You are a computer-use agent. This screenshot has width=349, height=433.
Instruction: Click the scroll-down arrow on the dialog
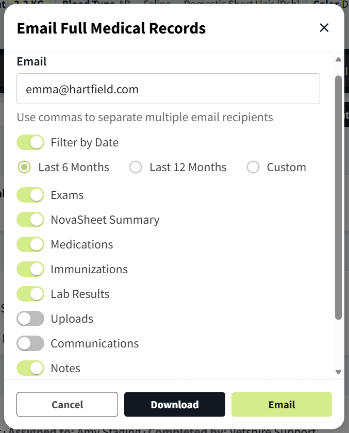(339, 372)
